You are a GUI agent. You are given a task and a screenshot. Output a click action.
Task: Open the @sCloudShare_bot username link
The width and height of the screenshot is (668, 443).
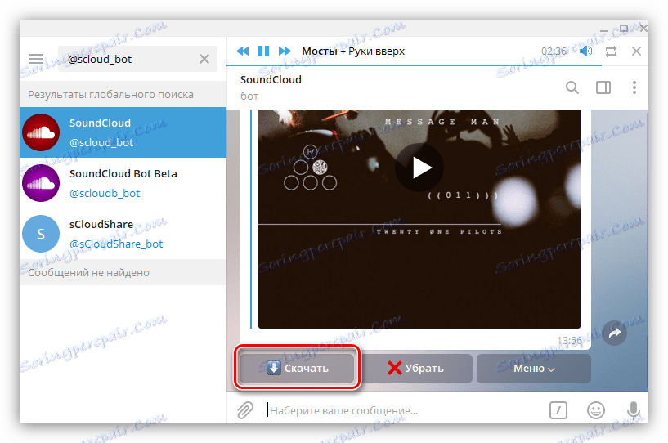point(116,244)
